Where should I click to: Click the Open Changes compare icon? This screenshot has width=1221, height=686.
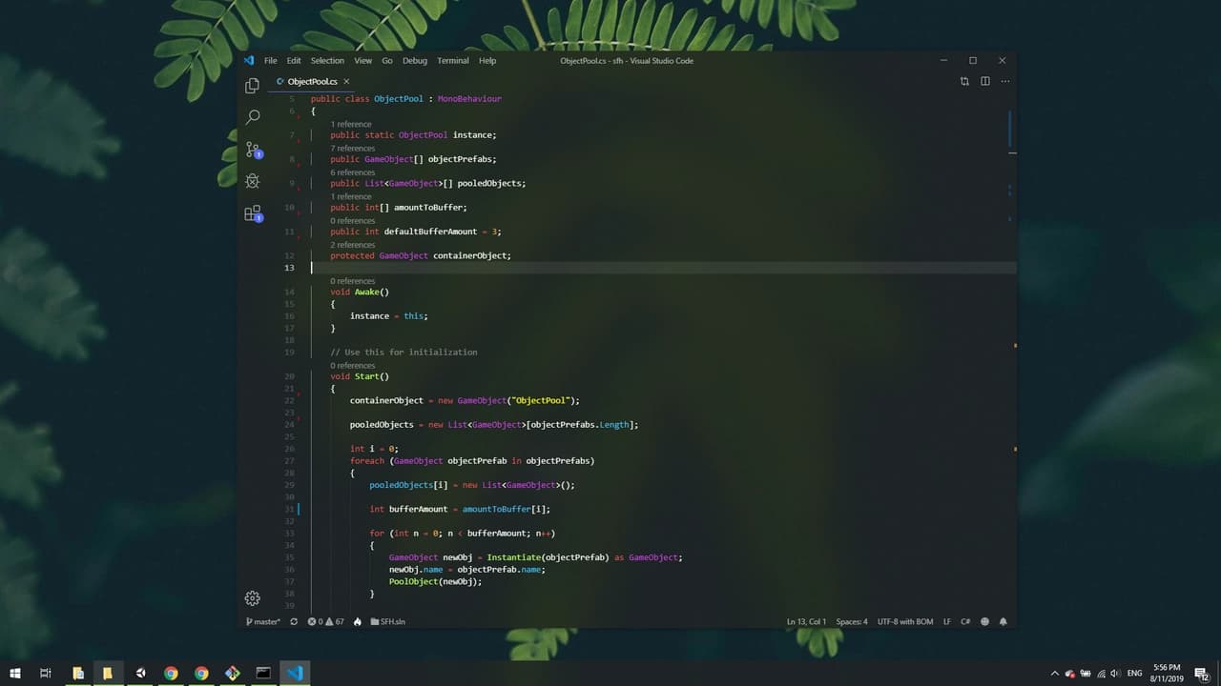point(964,82)
